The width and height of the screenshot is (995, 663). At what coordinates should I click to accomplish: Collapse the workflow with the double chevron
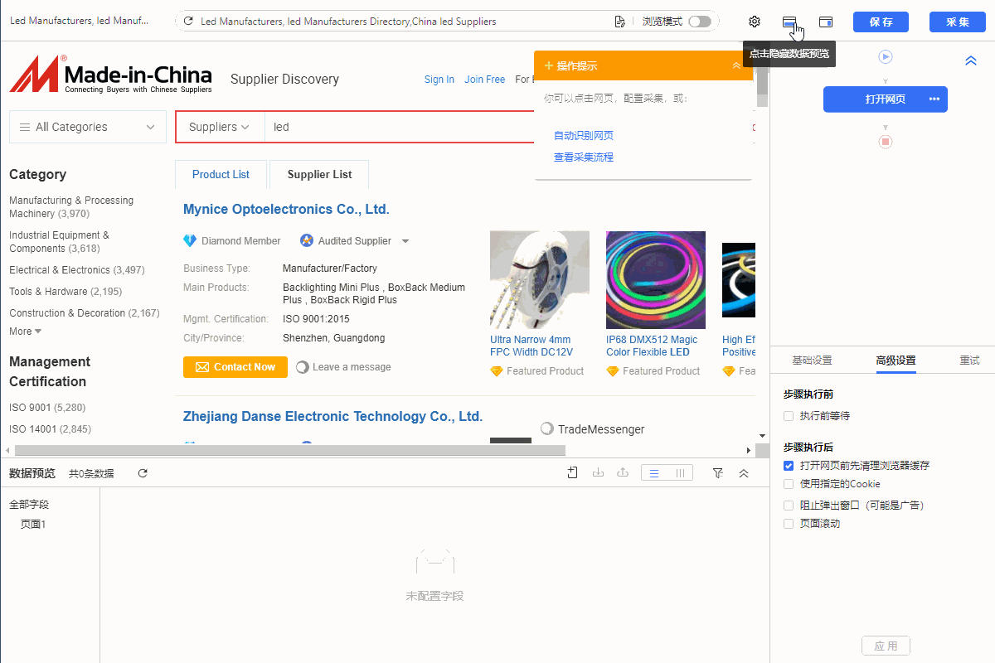971,61
